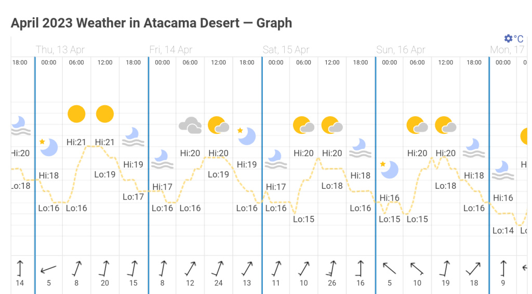Select the Sat, 15 Apr day header
Viewport: 532px width, 294px height.
[286, 50]
